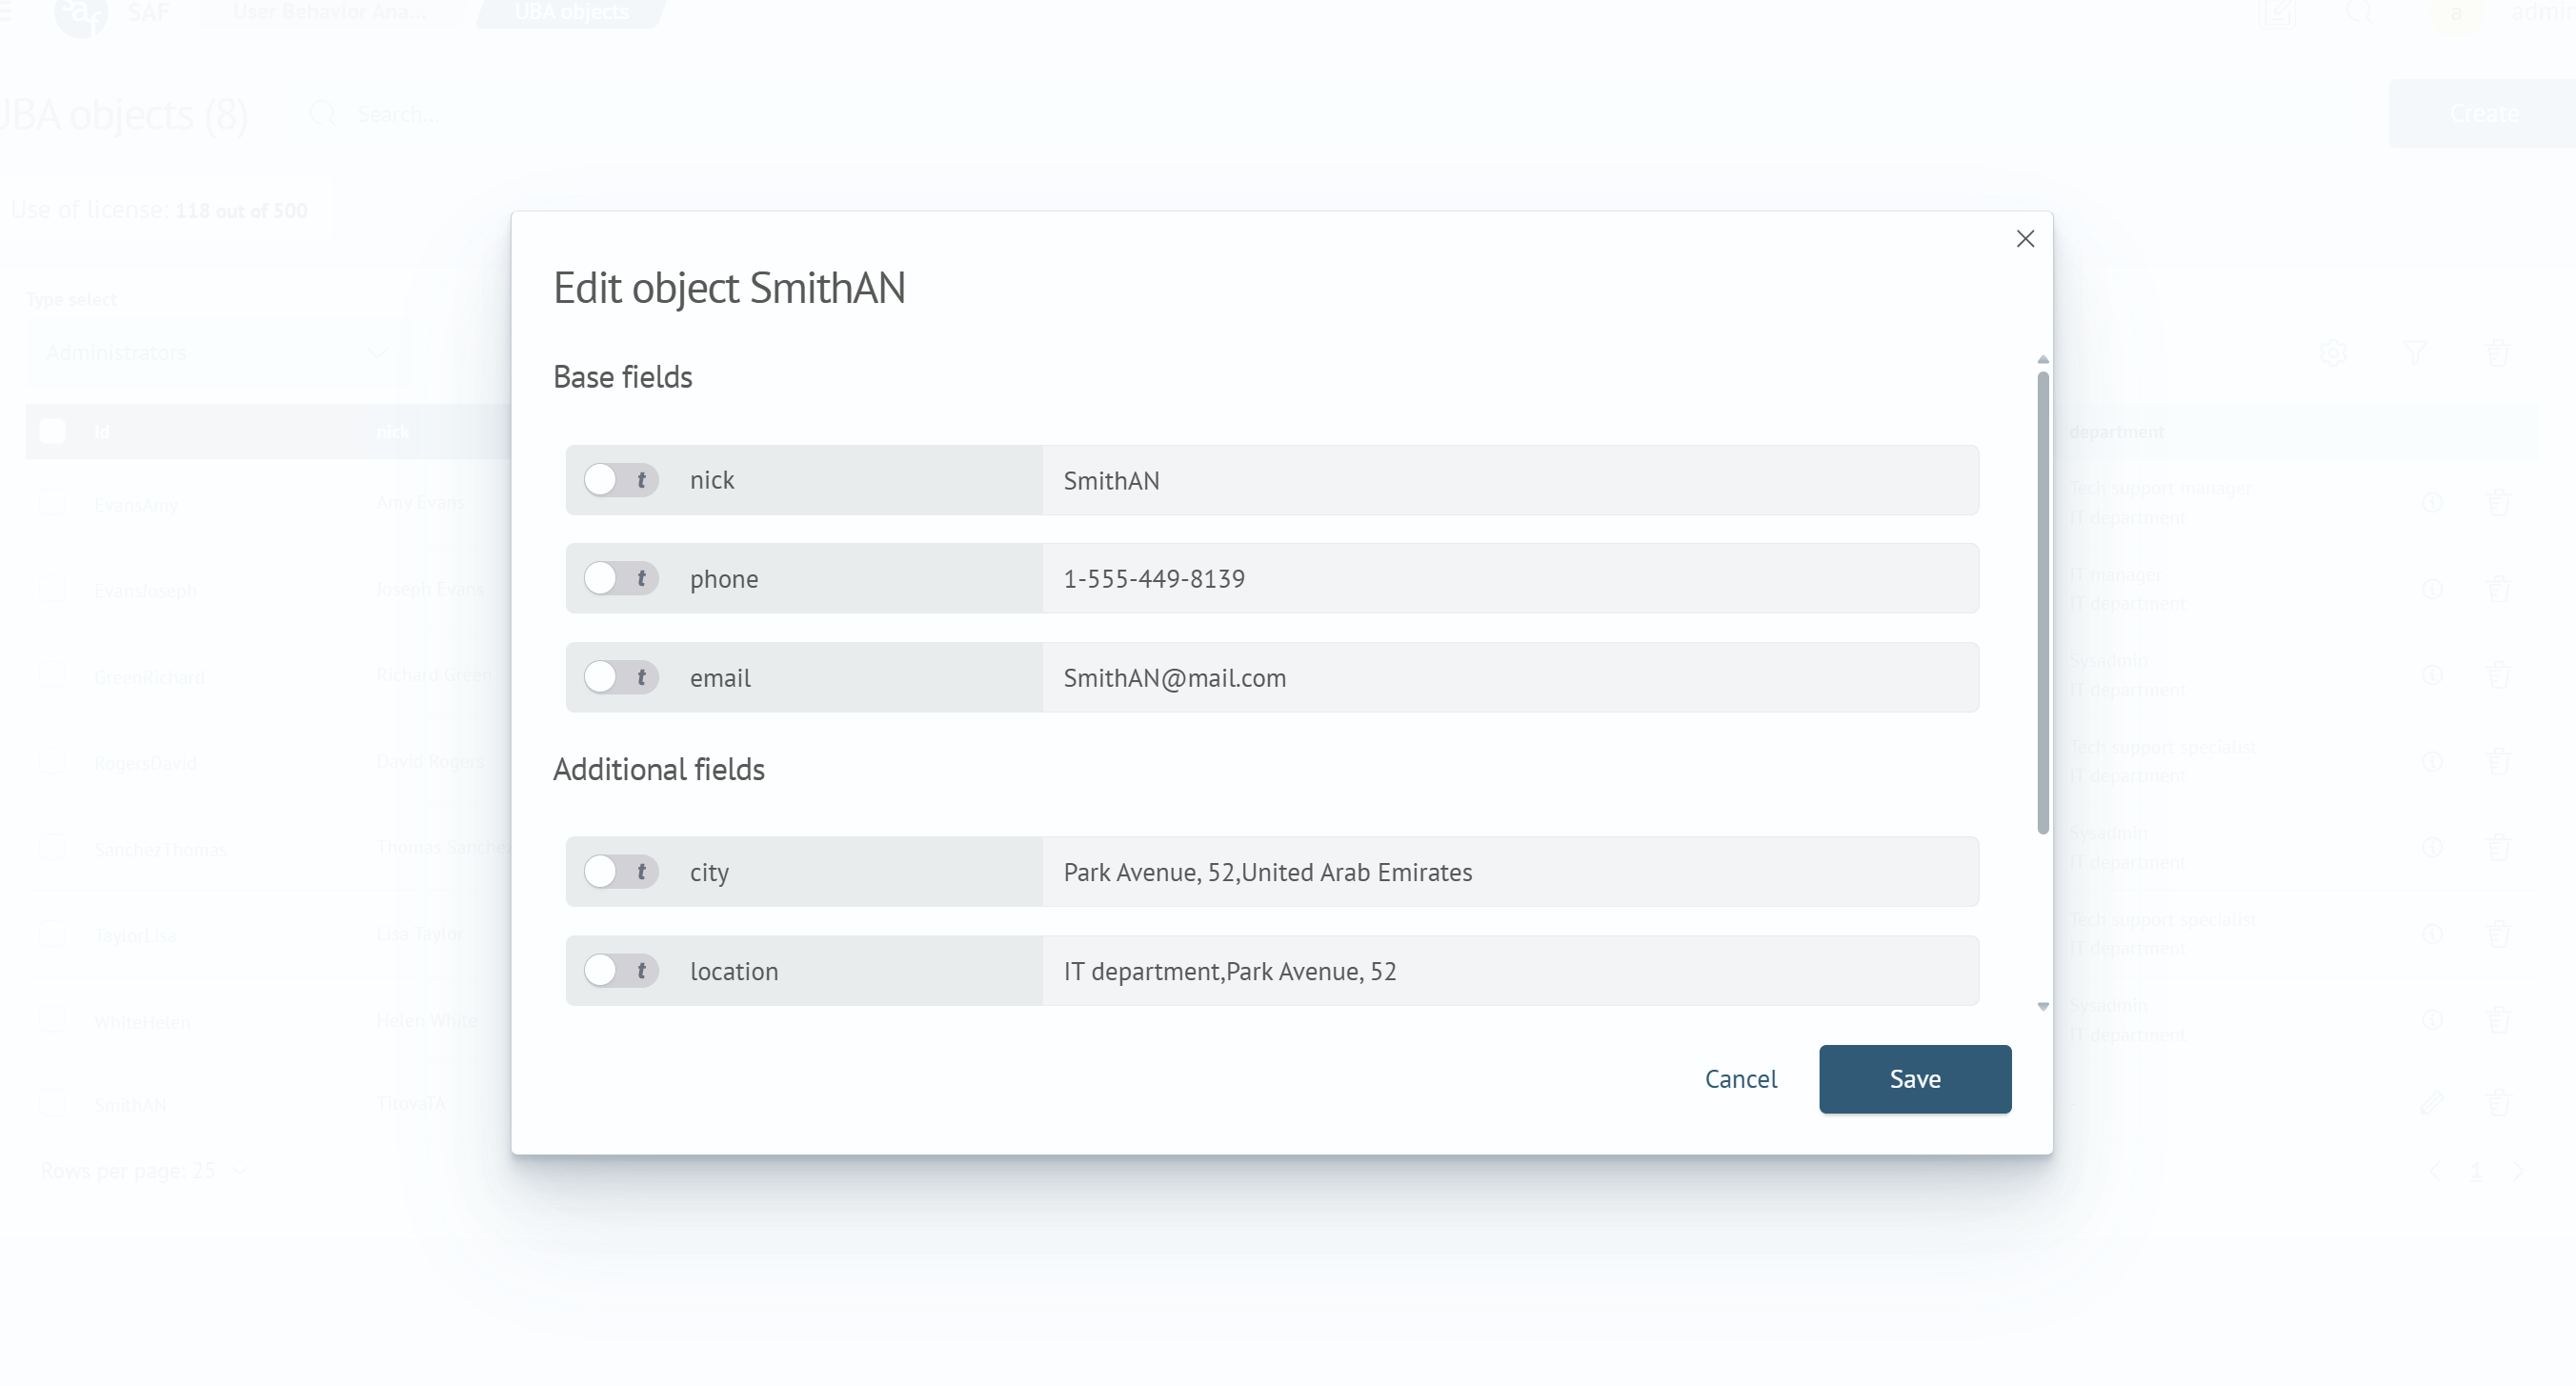The image size is (2576, 1386).
Task: Toggle the location field switch
Action: [620, 970]
